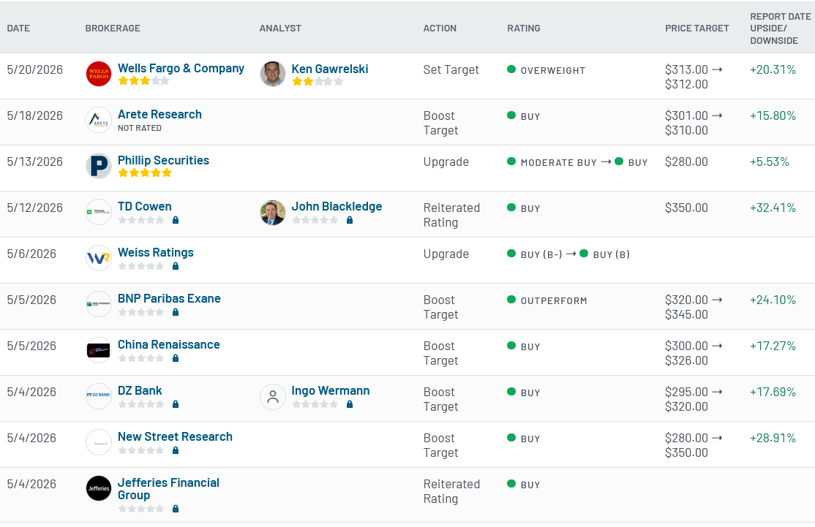815x527 pixels.
Task: Click the lock icon under TD Cowen
Action: (x=176, y=220)
